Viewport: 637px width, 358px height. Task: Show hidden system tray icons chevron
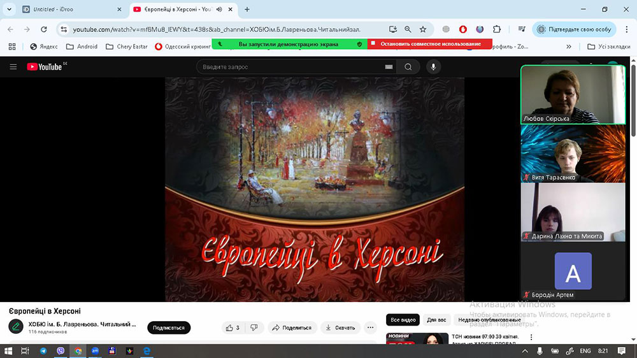525,351
